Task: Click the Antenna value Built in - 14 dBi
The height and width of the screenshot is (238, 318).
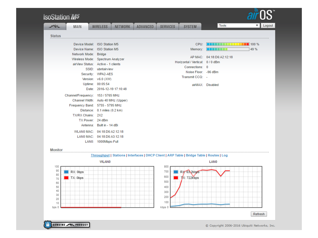Action: pos(108,125)
